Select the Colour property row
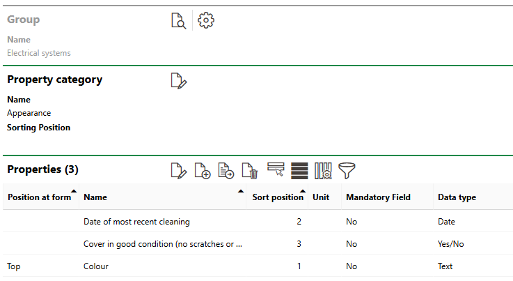Viewport: 513px width, 281px height. [x=96, y=266]
